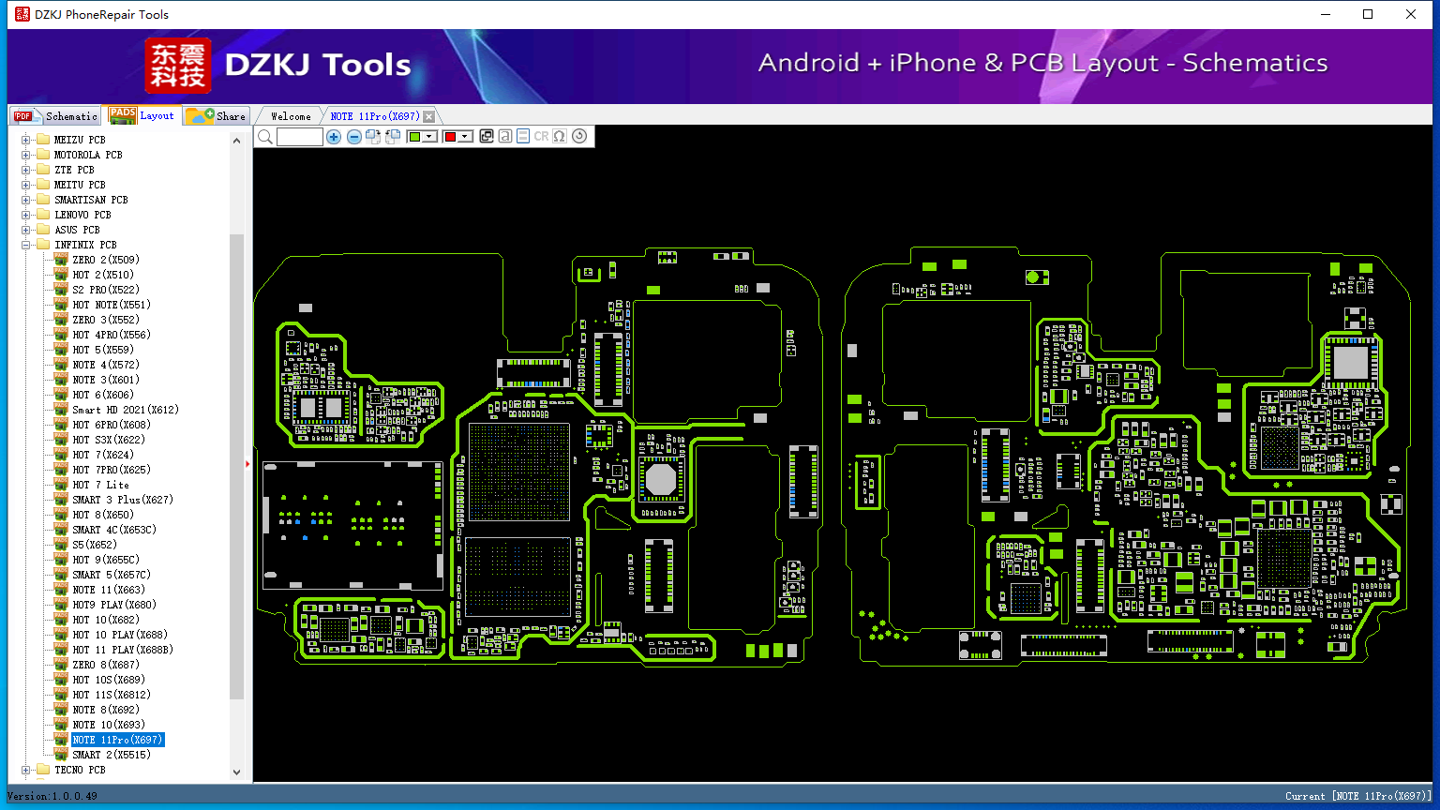The image size is (1440, 810).
Task: Toggle the blue layer display icon
Action: [523, 136]
